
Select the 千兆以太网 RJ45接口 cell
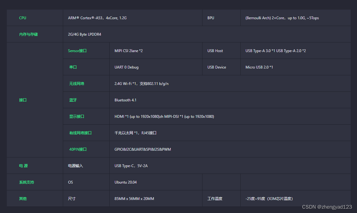(230, 133)
